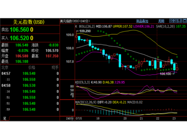Click the MACD(12,26,9) indicator label

[86, 102]
